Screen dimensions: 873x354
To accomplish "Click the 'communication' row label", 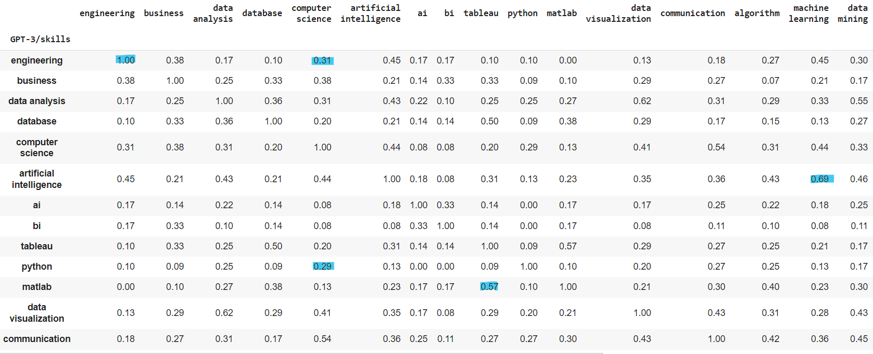I will click(36, 339).
